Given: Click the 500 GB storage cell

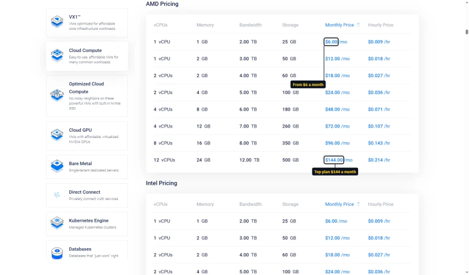Looking at the screenshot, I should click(x=290, y=160).
